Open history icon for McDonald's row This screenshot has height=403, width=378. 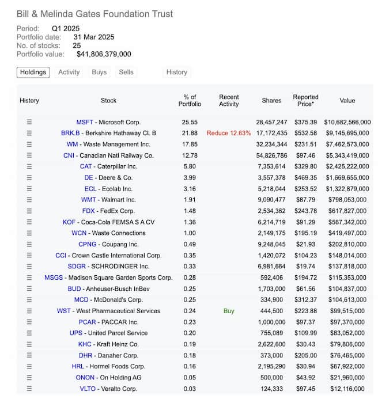click(29, 300)
